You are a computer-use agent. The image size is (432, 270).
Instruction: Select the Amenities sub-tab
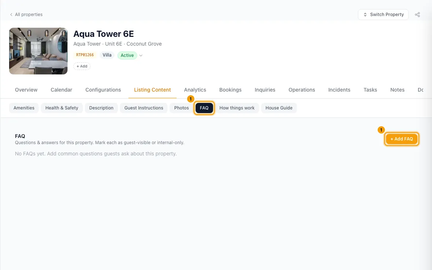tap(24, 108)
